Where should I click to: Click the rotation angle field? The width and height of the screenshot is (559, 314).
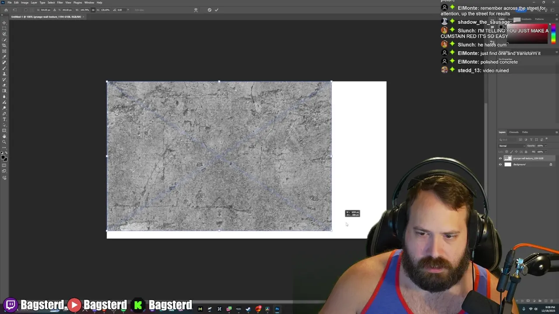(121, 10)
